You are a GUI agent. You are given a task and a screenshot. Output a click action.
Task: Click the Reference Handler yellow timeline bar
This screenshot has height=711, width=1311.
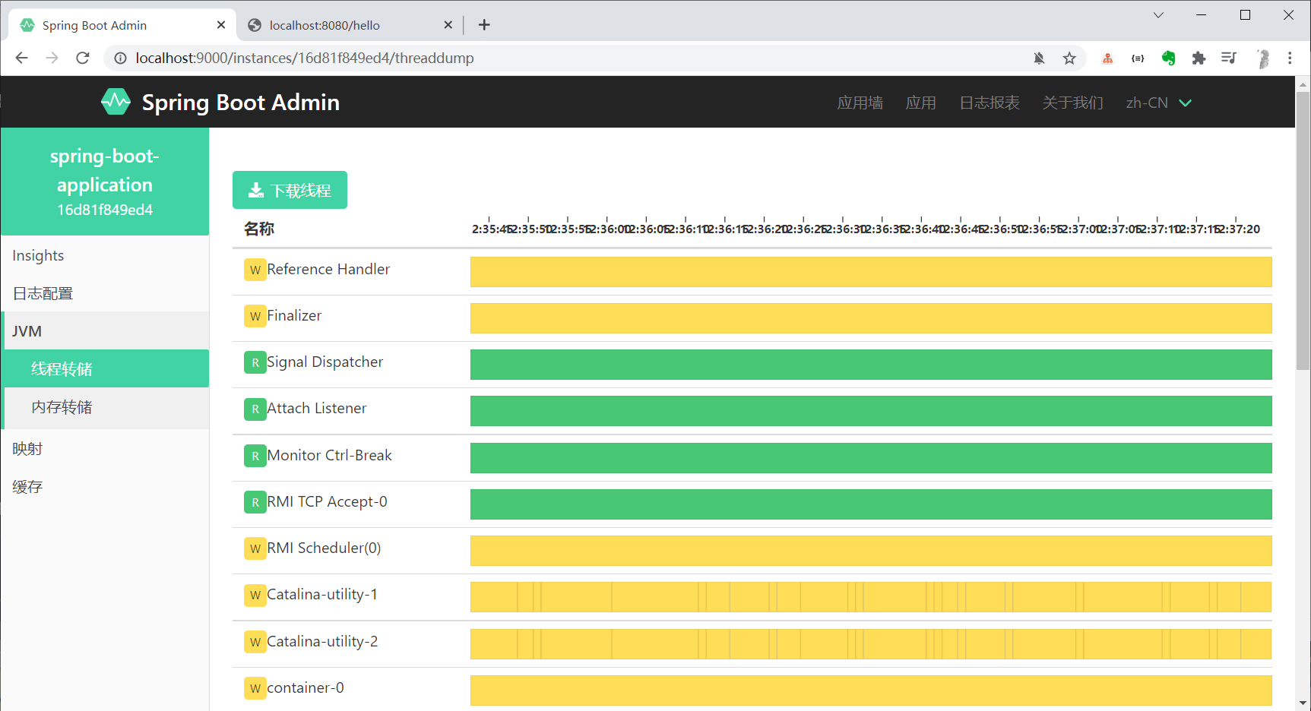[x=871, y=272]
